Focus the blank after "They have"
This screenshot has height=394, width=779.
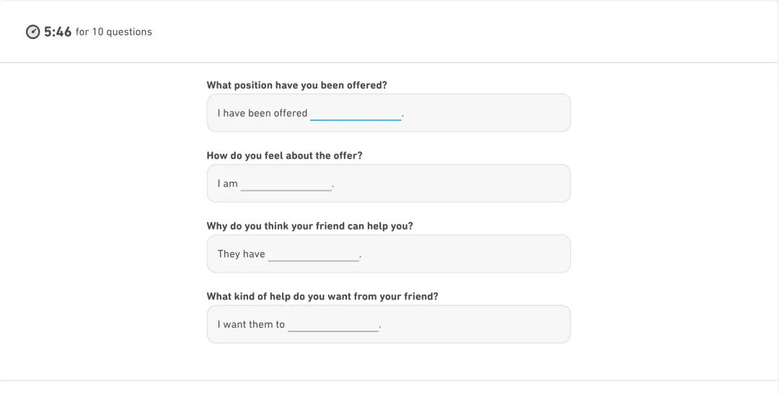point(314,254)
